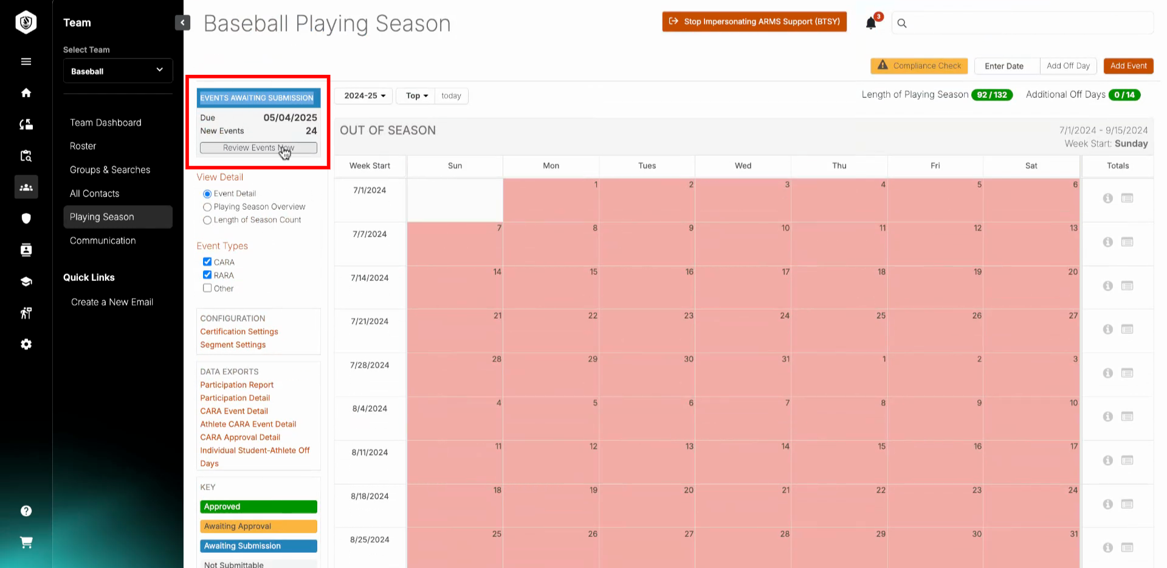The height and width of the screenshot is (568, 1167).
Task: Open the shield compliance icon in sidebar
Action: pos(26,218)
